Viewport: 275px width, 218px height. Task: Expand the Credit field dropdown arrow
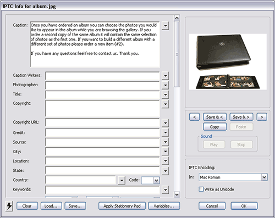click(x=166, y=132)
